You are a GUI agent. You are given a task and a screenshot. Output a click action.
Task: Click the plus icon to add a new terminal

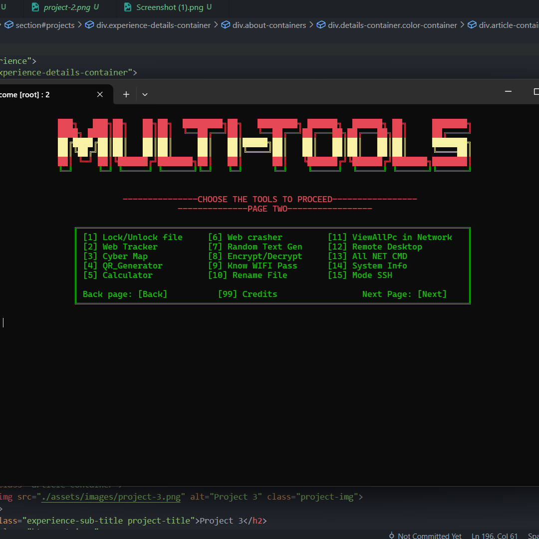[126, 94]
